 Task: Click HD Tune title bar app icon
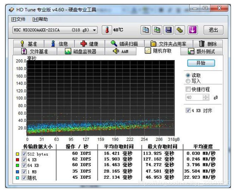[11, 10]
